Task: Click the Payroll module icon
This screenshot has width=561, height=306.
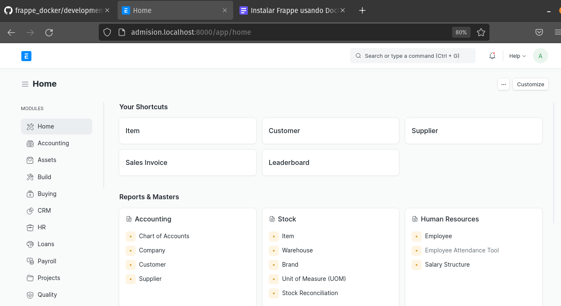Action: pyautogui.click(x=30, y=261)
